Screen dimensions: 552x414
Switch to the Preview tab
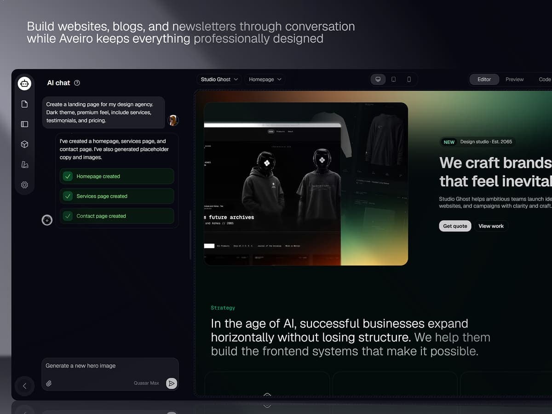[x=514, y=79]
